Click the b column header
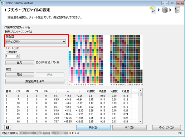The image size is (185, 137). click(x=79, y=91)
